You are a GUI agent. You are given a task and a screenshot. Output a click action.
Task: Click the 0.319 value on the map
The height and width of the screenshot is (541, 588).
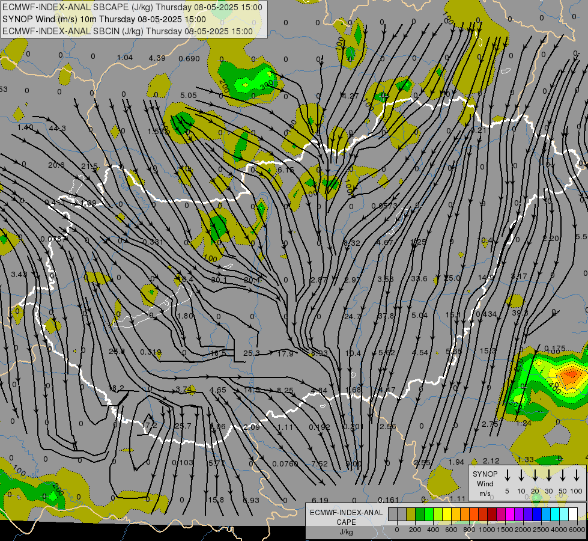tap(151, 352)
